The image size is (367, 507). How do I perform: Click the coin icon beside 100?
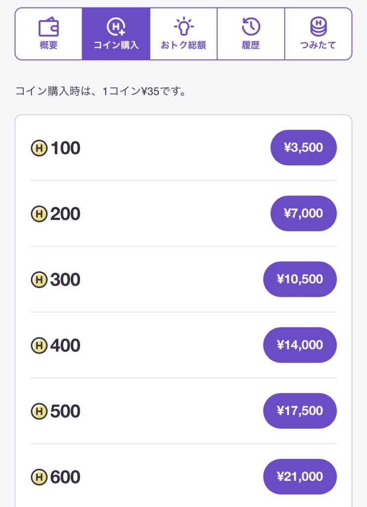pyautogui.click(x=39, y=148)
